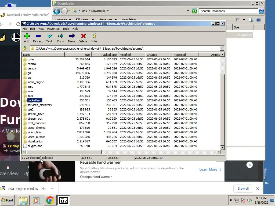Click the volume speaker tray icon
The width and height of the screenshot is (275, 206).
coord(249,200)
